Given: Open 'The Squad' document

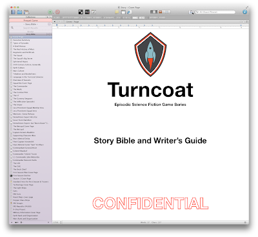Looking at the screenshot, I should (x=17, y=56).
